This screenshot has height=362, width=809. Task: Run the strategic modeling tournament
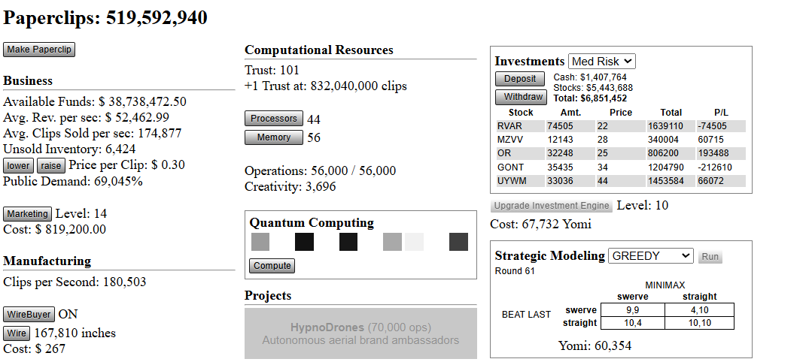point(710,257)
